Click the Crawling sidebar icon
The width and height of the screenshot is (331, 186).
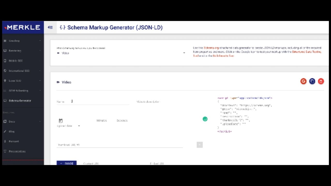[5, 41]
